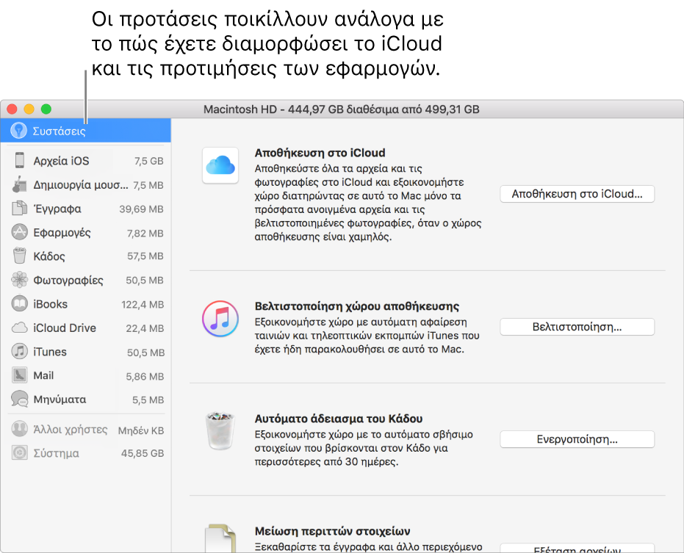Click the Μείωση περιττών στοιχείων heading
This screenshot has height=553, width=684.
(332, 531)
